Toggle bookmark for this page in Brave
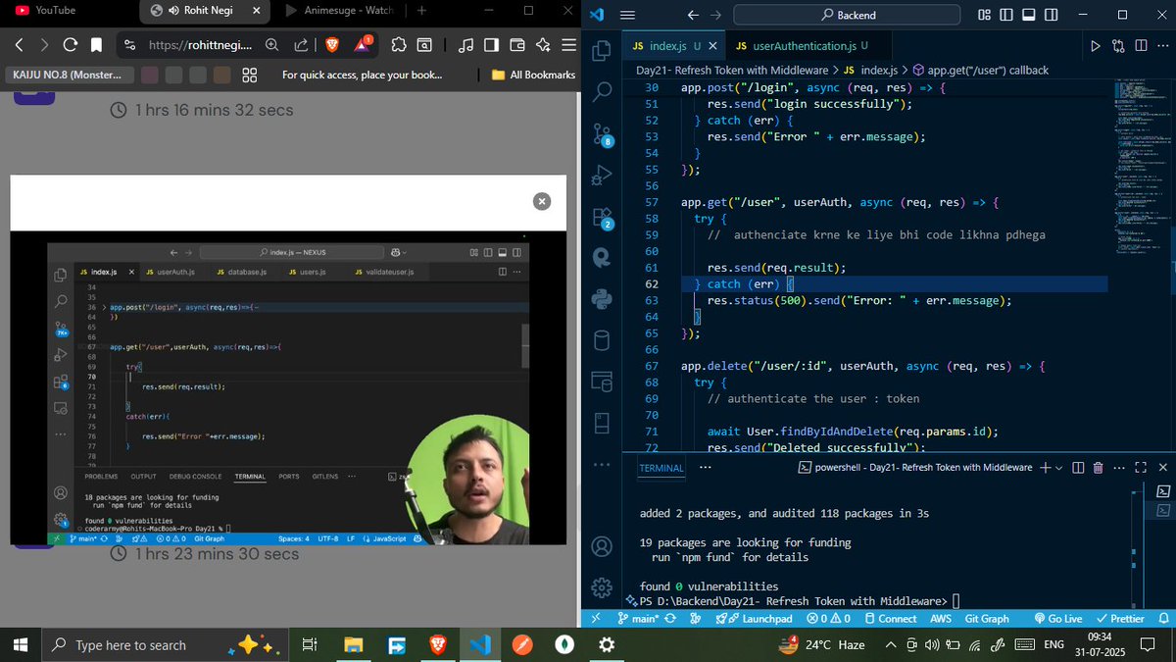 96,45
